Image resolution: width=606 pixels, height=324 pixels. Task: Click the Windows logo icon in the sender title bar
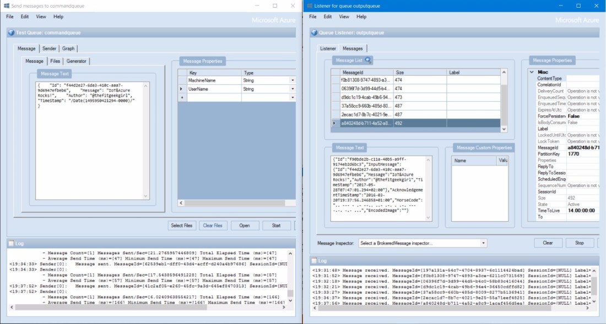point(6,6)
